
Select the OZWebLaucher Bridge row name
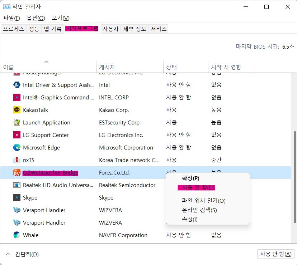point(50,173)
